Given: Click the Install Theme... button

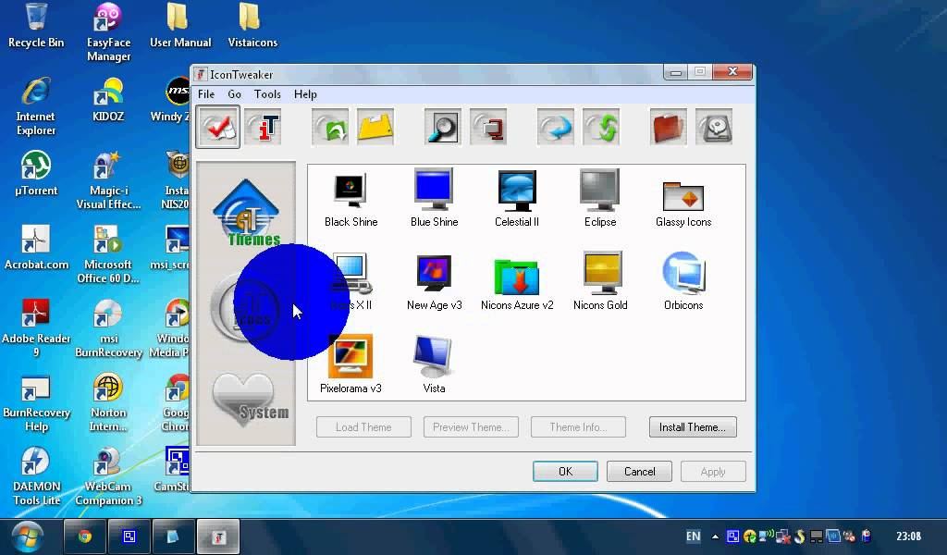Looking at the screenshot, I should 693,427.
